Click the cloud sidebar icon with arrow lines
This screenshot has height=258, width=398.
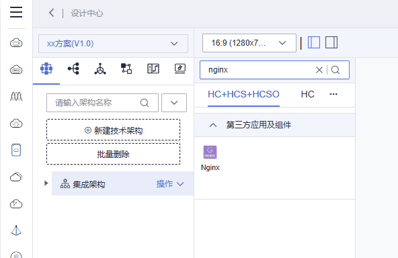[x=16, y=42]
